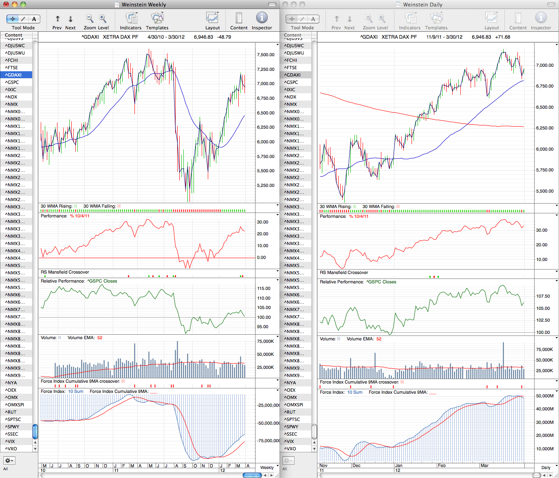The image size is (559, 478).
Task: Select crosshair tool mode in Weinstein Weekly
Action: [12, 19]
